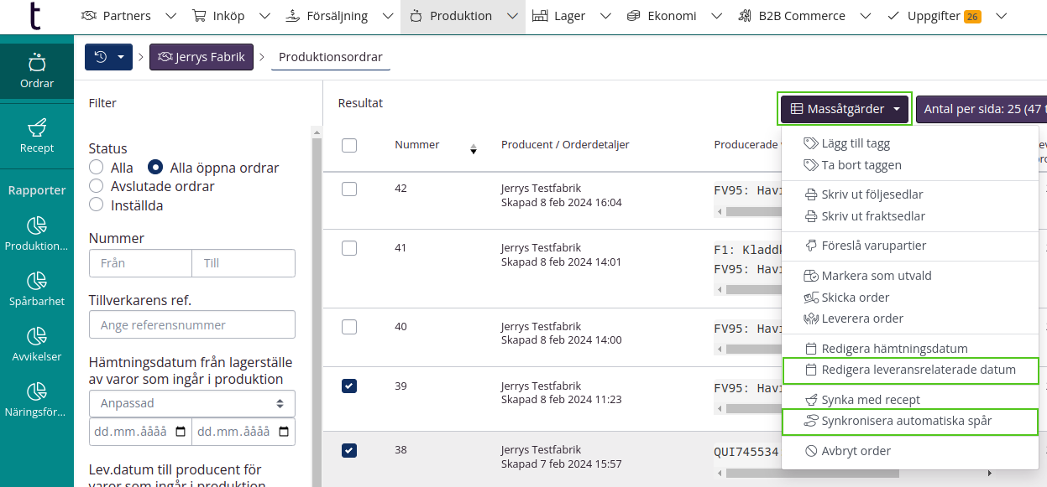This screenshot has height=487, width=1047.
Task: Choose Synkronisera automatiska spår menu item
Action: coord(907,421)
